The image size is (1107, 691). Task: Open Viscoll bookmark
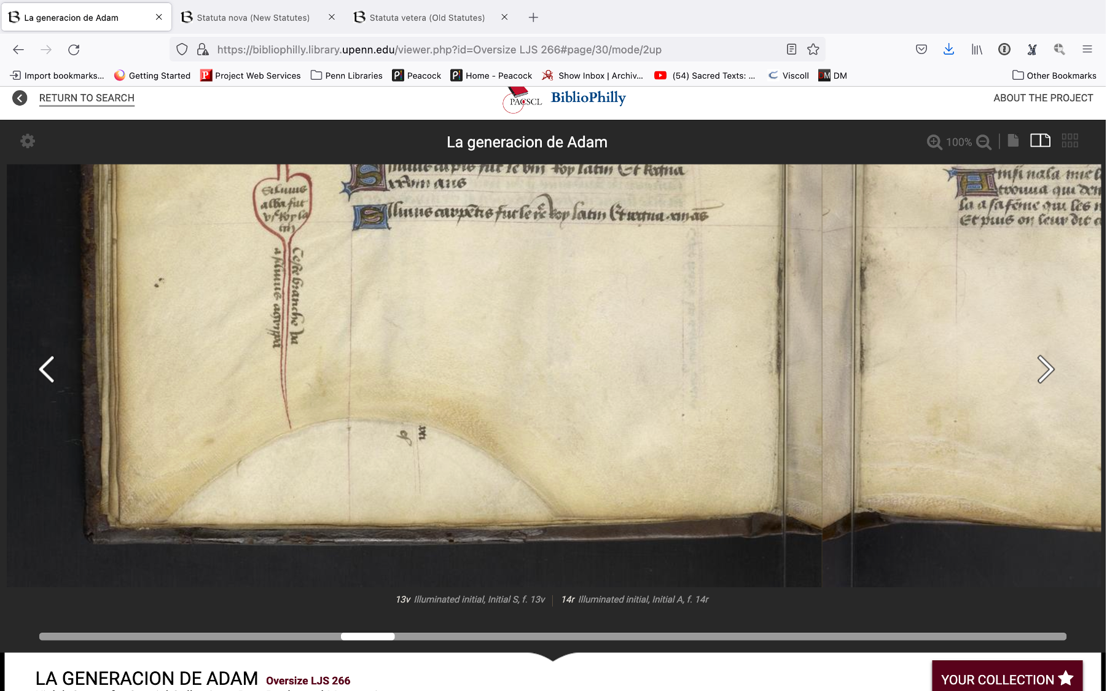[789, 76]
